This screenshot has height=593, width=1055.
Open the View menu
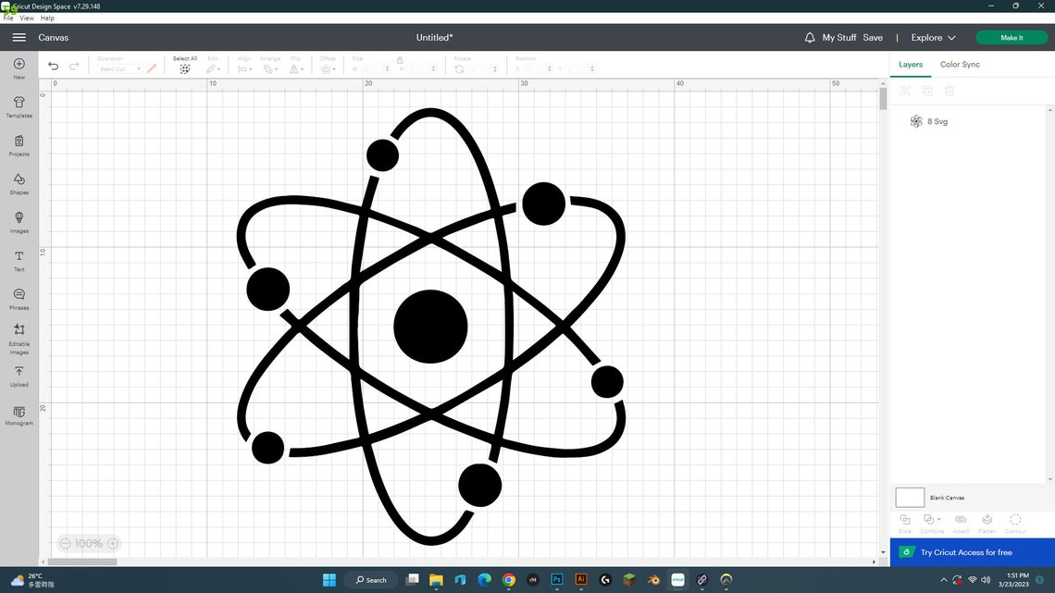28,18
